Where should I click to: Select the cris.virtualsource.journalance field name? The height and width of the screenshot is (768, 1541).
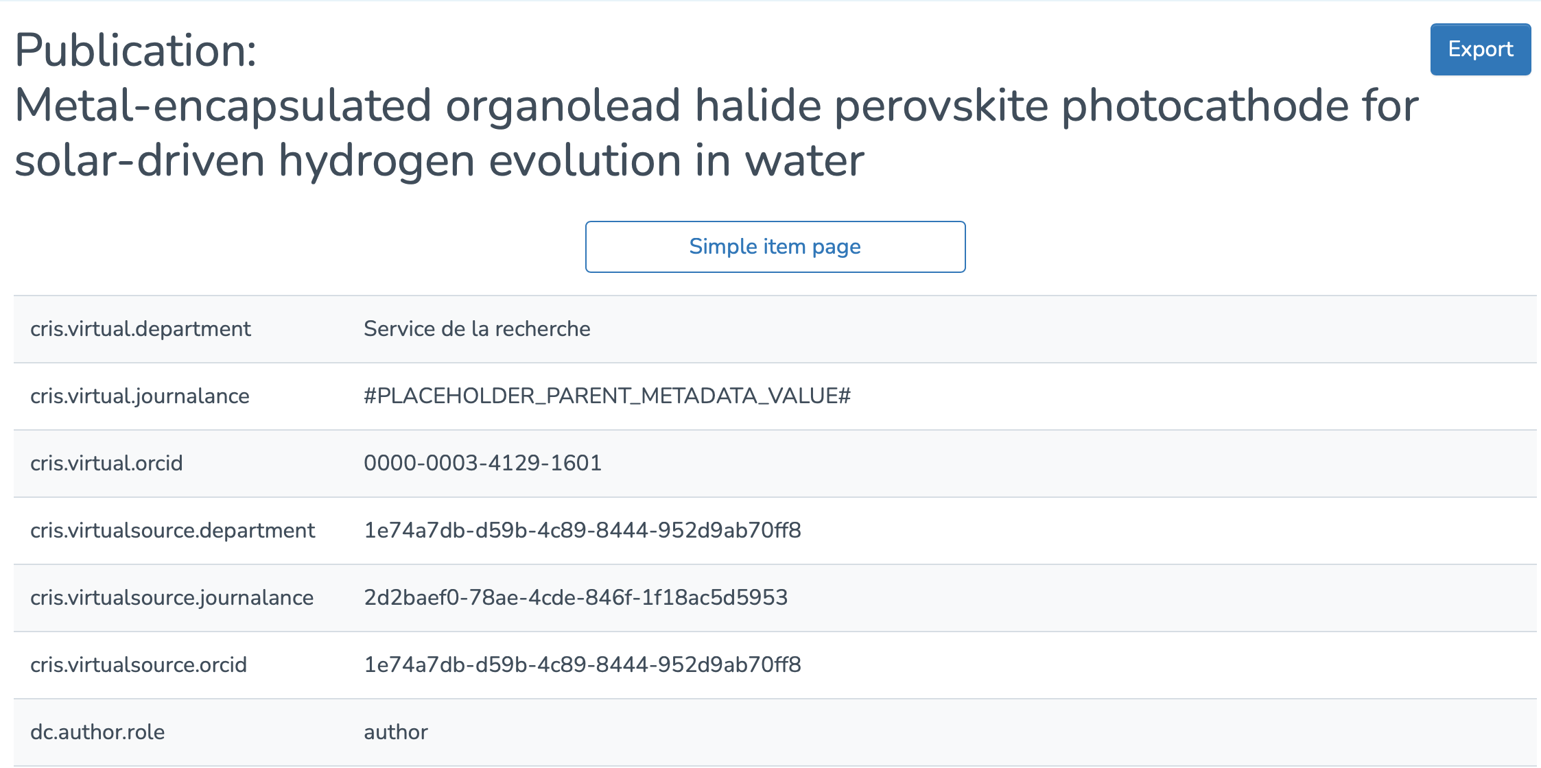tap(172, 598)
